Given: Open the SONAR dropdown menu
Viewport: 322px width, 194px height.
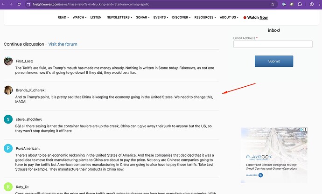Looking at the screenshot, I should (143, 17).
